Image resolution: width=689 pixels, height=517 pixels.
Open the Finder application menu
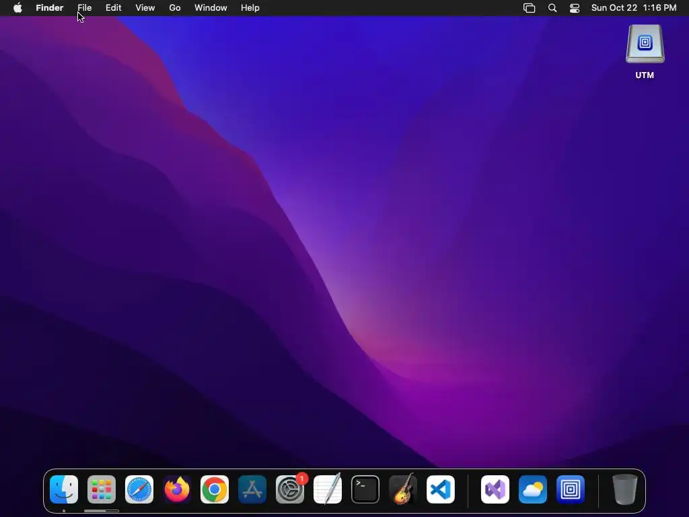50,8
